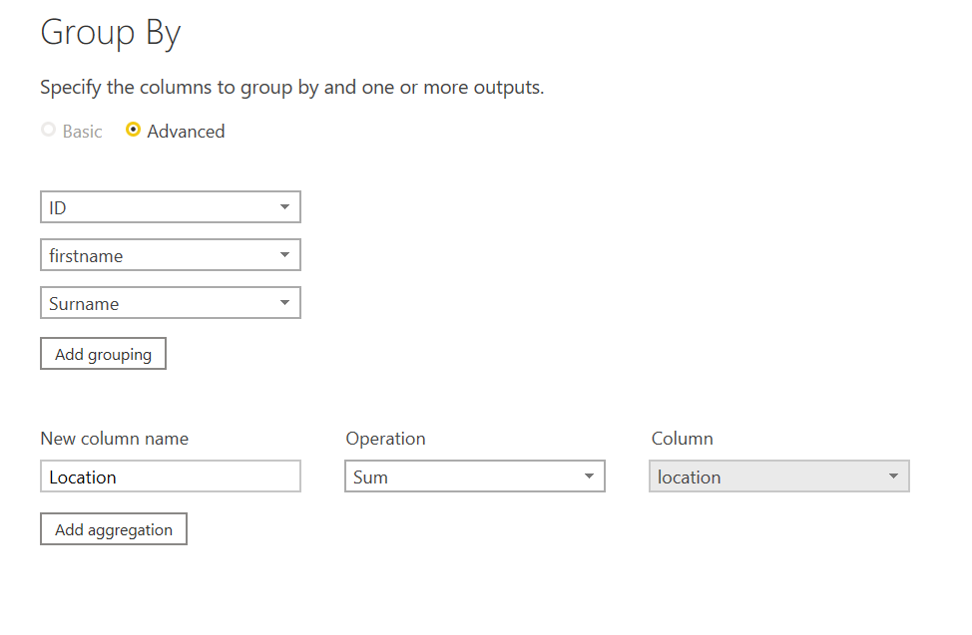The image size is (972, 635).
Task: Open the Sum operation dropdown
Action: point(475,476)
